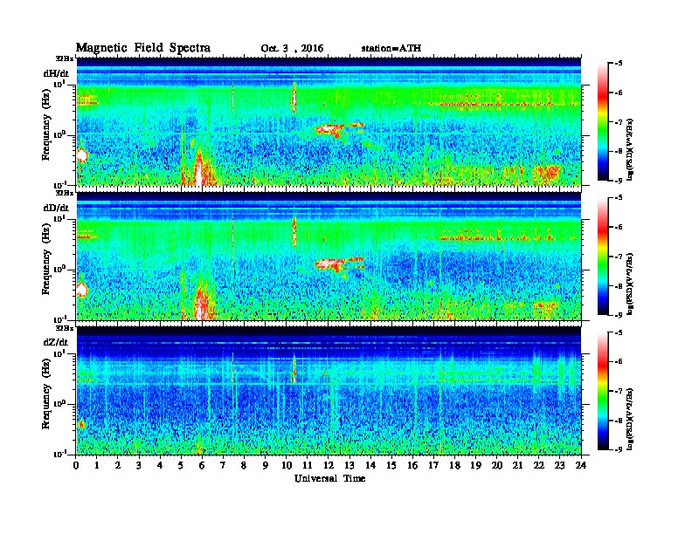692x534 pixels.
Task: Select the "Oct. 3, 2016" date text
Action: (x=292, y=49)
